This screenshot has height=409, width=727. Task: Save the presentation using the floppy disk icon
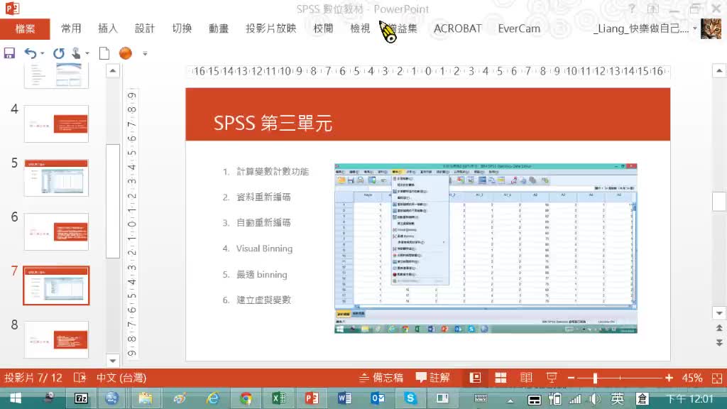point(9,53)
